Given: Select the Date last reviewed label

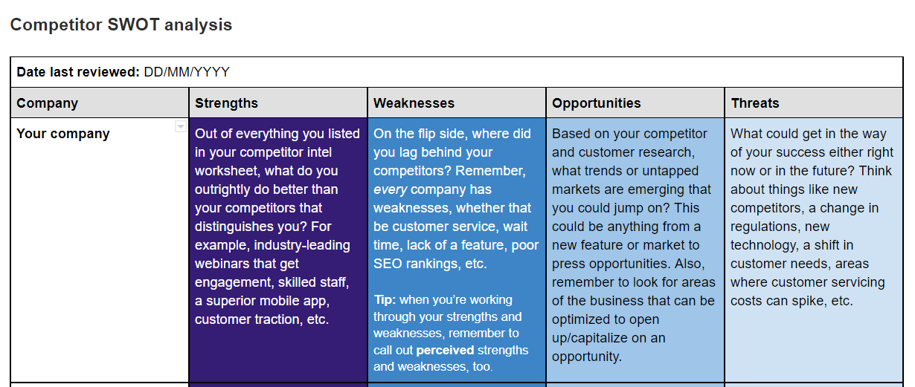Looking at the screenshot, I should [78, 72].
